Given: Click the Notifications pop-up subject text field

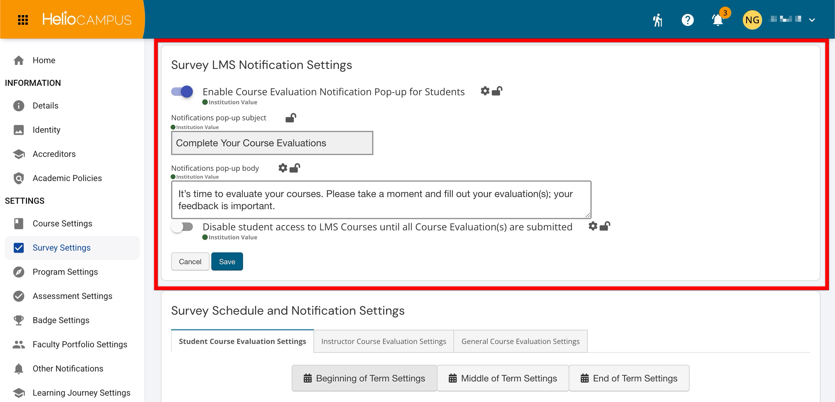Looking at the screenshot, I should (272, 143).
